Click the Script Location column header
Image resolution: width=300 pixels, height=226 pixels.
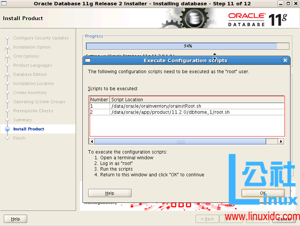pos(197,100)
